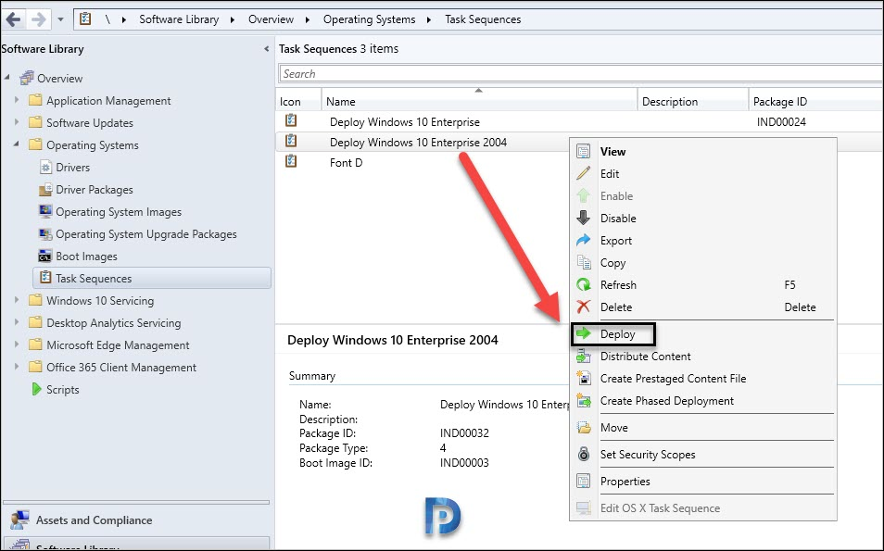The width and height of the screenshot is (884, 551).
Task: Choose Delete from the context menu
Action: (703, 307)
